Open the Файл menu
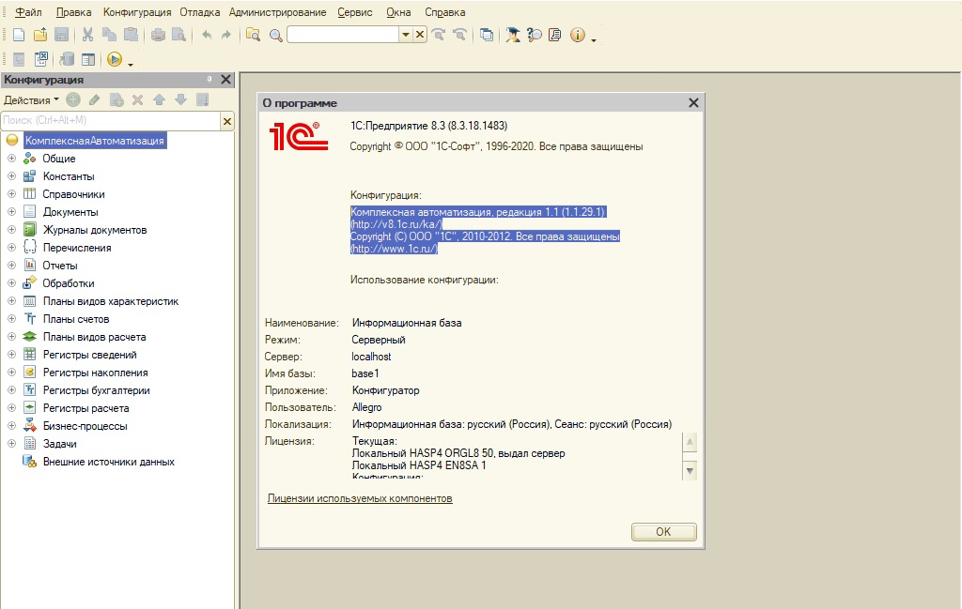 coord(28,12)
